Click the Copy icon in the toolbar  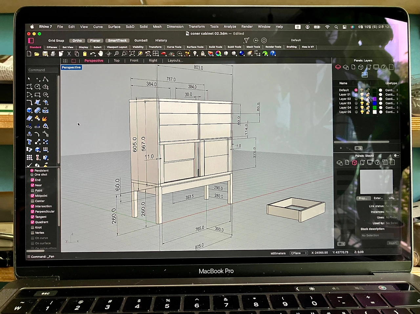(x=77, y=54)
